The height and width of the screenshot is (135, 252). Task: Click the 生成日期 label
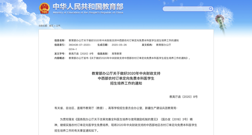pos(103,45)
